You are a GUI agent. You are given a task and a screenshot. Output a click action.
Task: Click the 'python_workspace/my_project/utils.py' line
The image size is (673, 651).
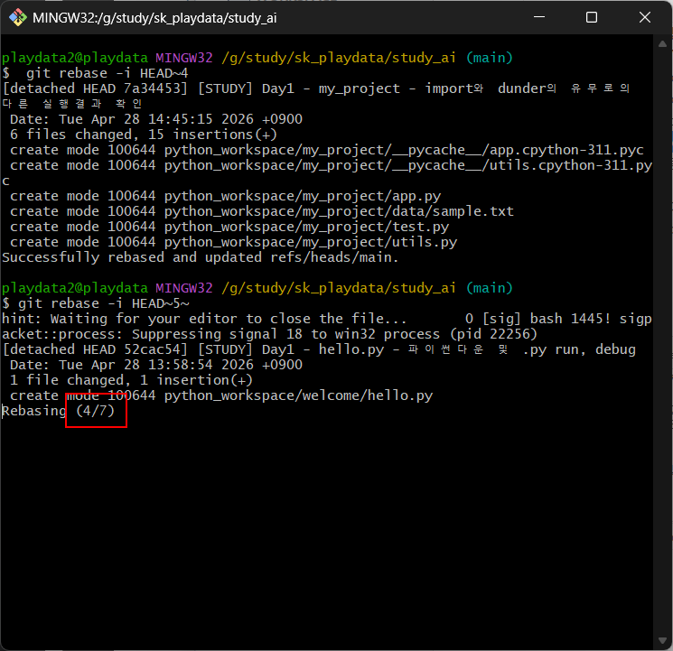pos(233,243)
